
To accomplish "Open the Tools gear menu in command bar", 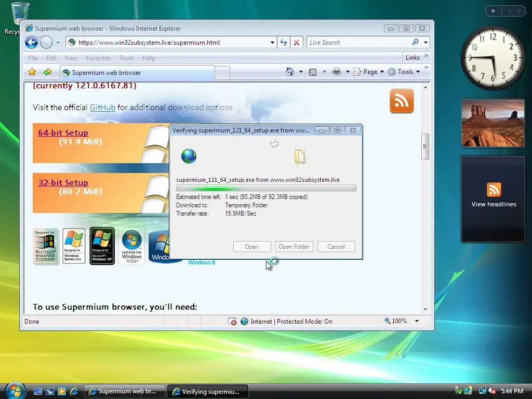I will (404, 72).
